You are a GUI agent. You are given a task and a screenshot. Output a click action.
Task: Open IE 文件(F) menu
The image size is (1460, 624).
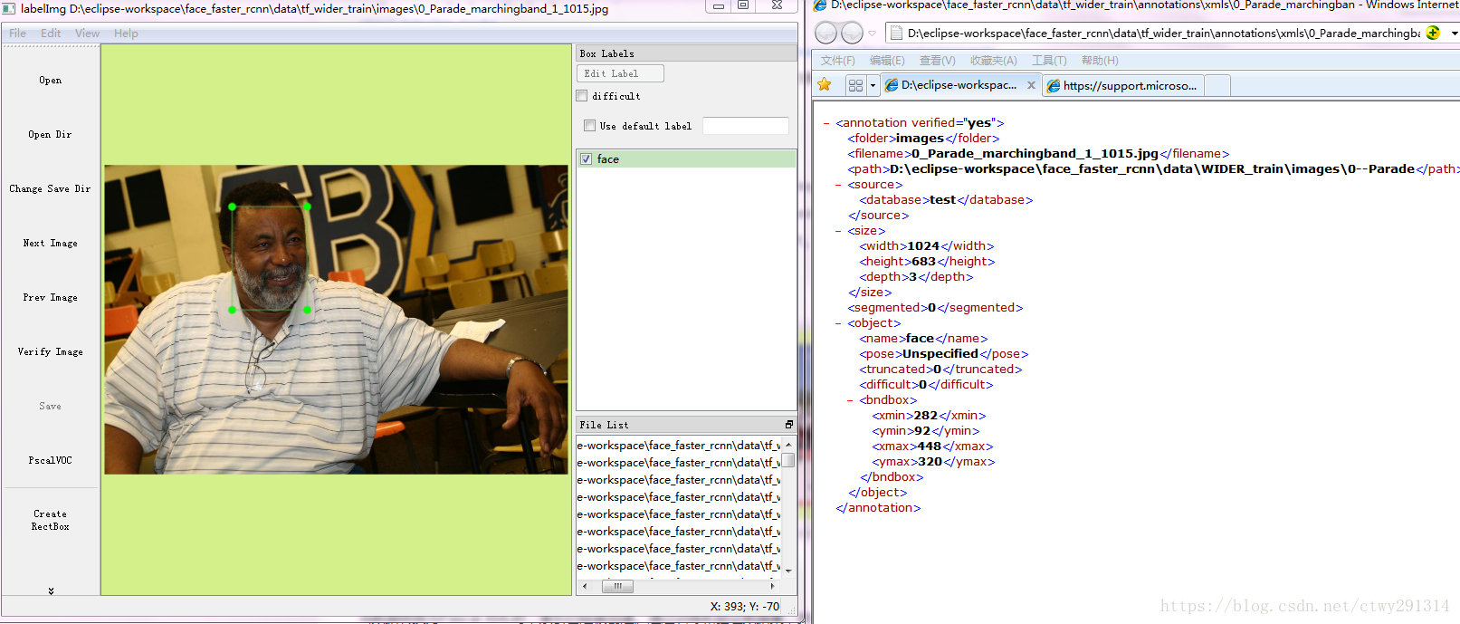pyautogui.click(x=838, y=61)
